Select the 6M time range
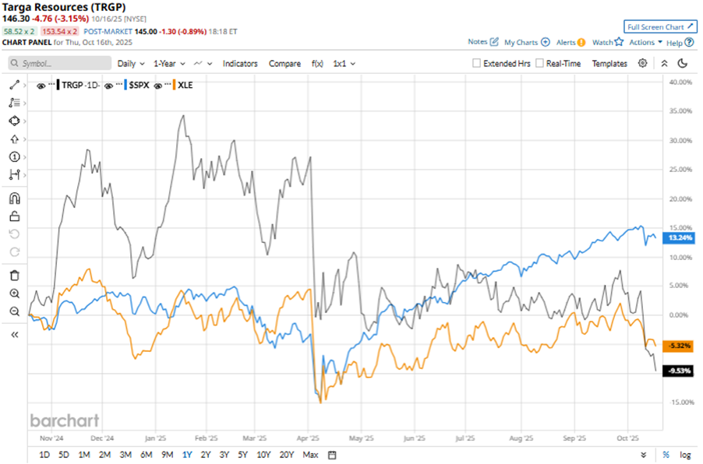 pos(147,455)
